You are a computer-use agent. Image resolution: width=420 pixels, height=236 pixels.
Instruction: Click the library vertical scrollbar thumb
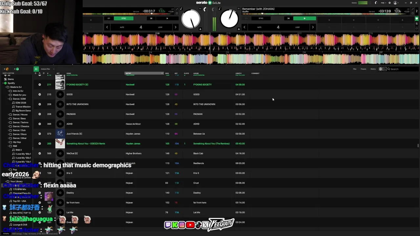pos(418,146)
